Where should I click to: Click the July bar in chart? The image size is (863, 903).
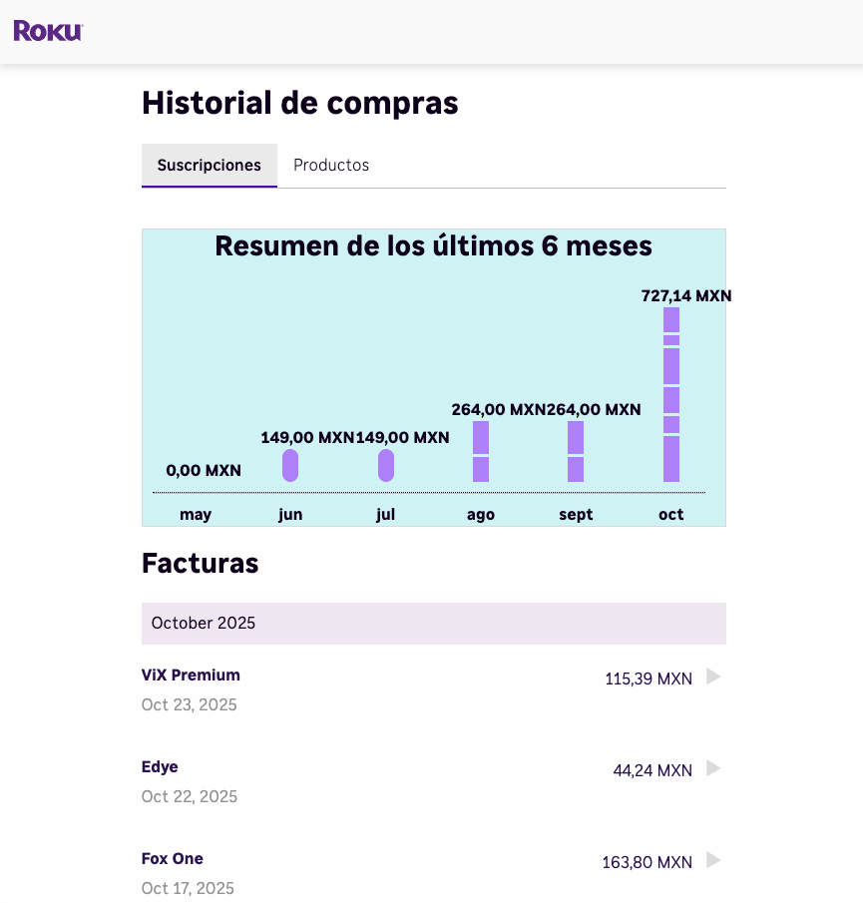(x=386, y=465)
